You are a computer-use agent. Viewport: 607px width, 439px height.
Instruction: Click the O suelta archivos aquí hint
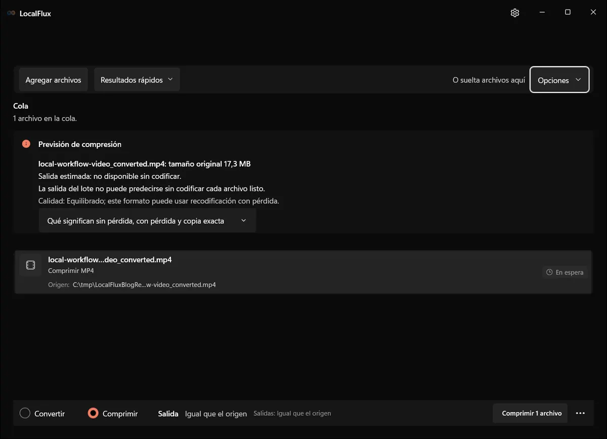pyautogui.click(x=489, y=80)
